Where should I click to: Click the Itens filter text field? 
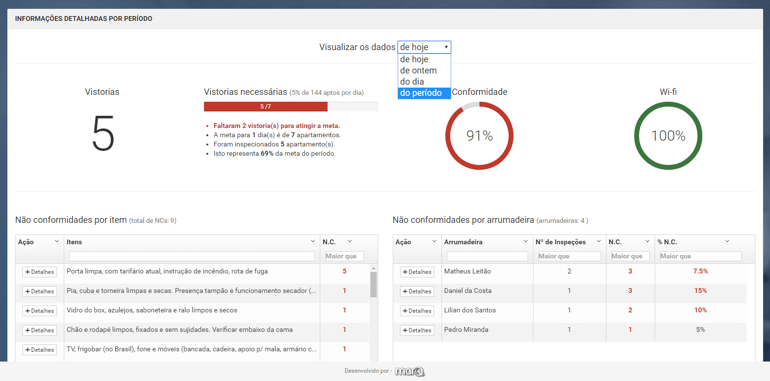(x=192, y=256)
